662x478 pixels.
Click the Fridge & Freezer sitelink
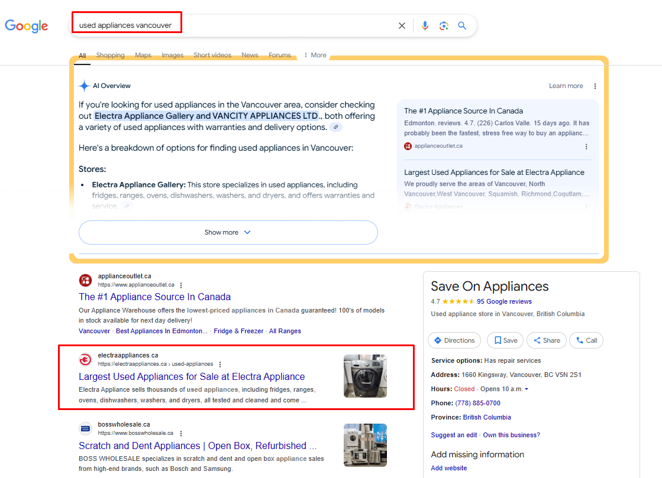click(x=238, y=331)
